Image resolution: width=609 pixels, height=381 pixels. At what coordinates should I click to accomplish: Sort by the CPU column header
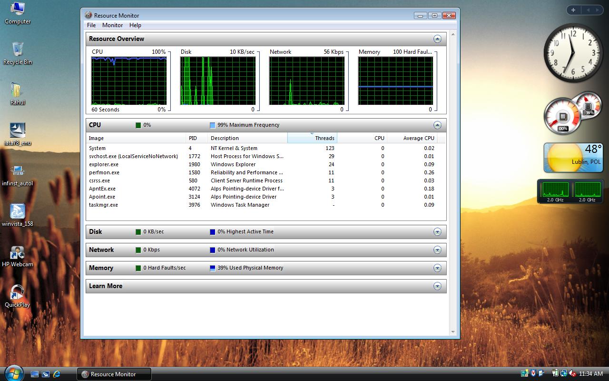coord(362,138)
